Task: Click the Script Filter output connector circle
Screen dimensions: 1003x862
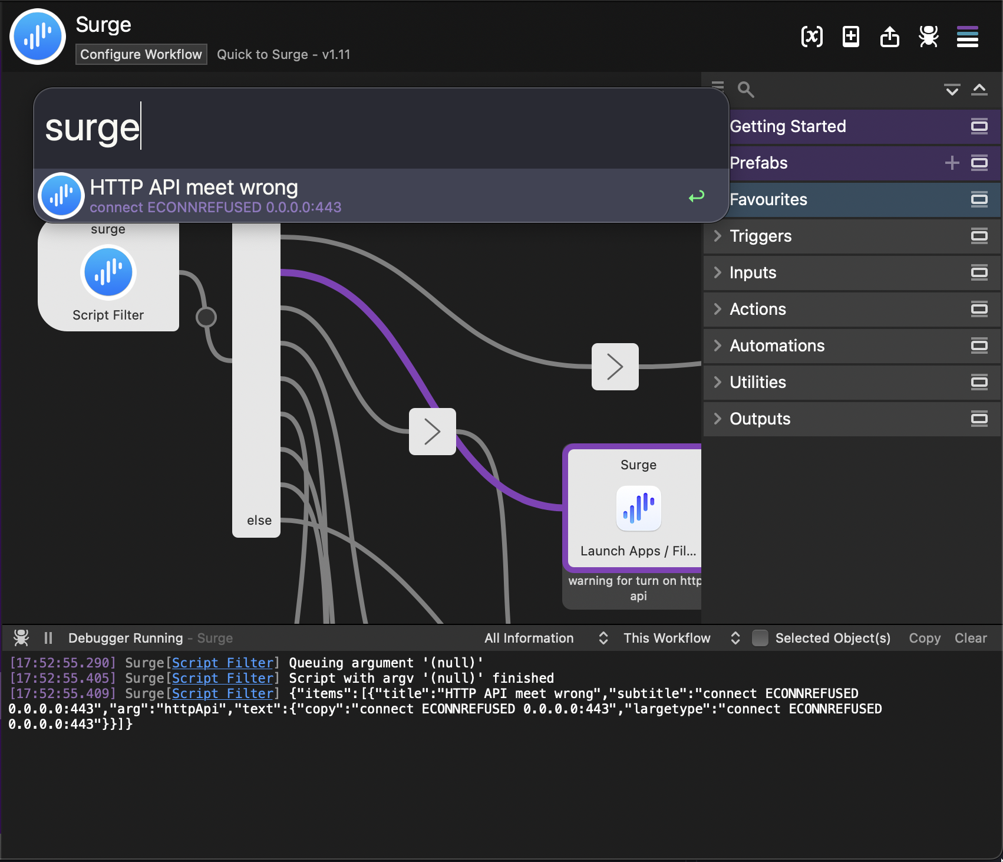Action: [206, 317]
